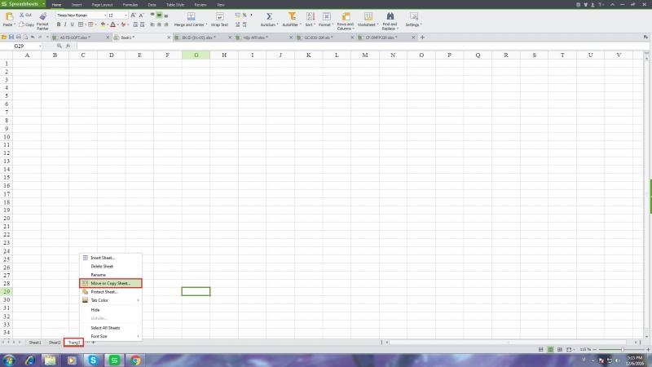This screenshot has height=367, width=652.
Task: Choose Move or Copy Sheet menu entry
Action: 110,283
